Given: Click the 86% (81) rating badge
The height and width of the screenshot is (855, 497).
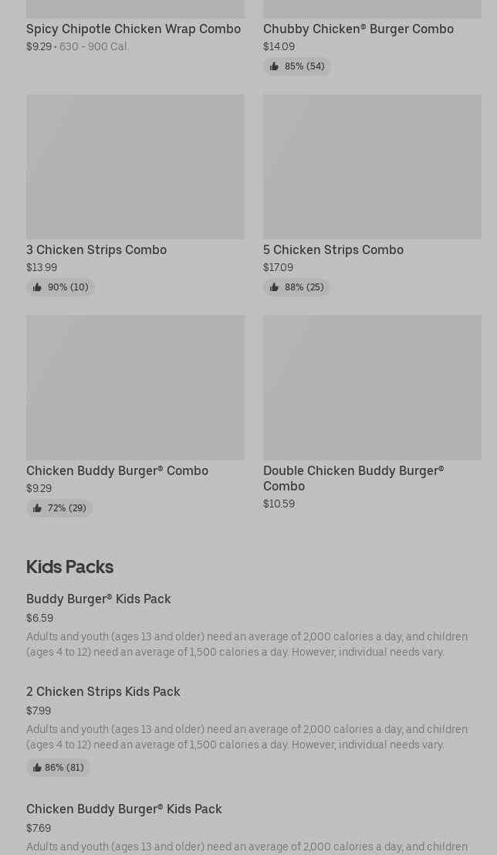Looking at the screenshot, I should pyautogui.click(x=59, y=768).
